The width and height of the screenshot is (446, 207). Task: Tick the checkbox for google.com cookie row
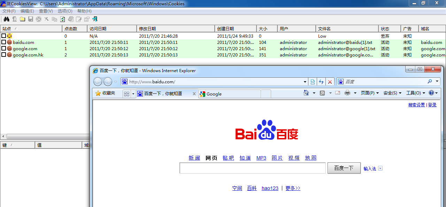(x=3, y=48)
